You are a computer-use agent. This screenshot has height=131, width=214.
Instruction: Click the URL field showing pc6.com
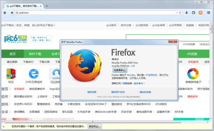pyautogui.click(x=96, y=13)
